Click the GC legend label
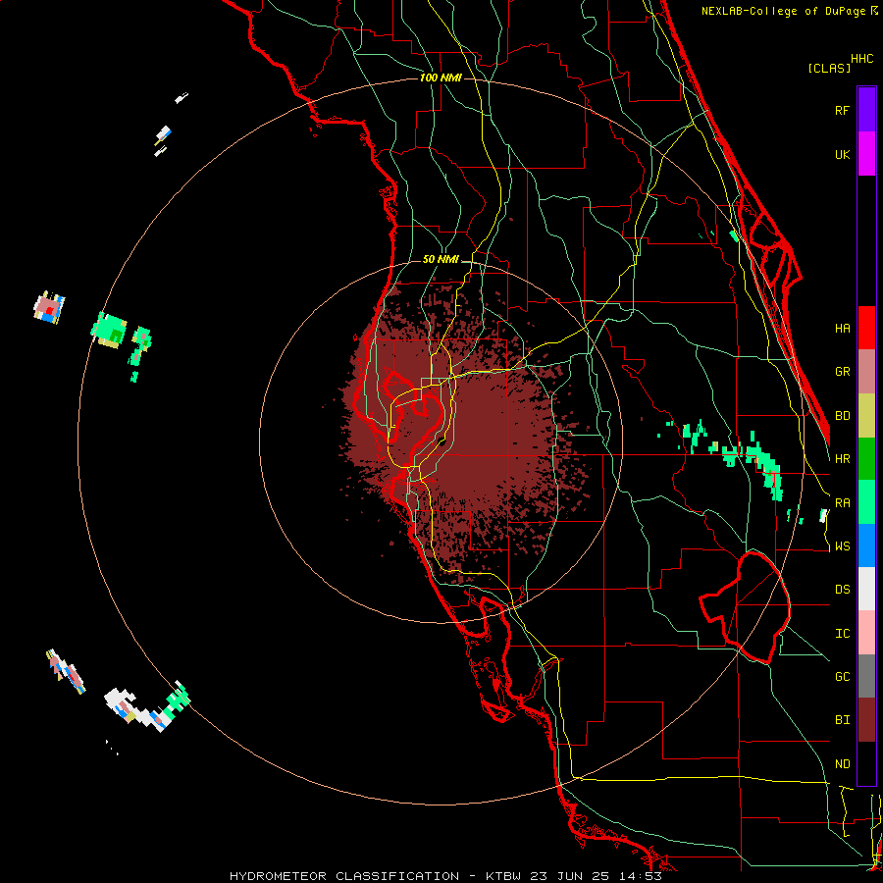The width and height of the screenshot is (883, 883). [x=842, y=677]
